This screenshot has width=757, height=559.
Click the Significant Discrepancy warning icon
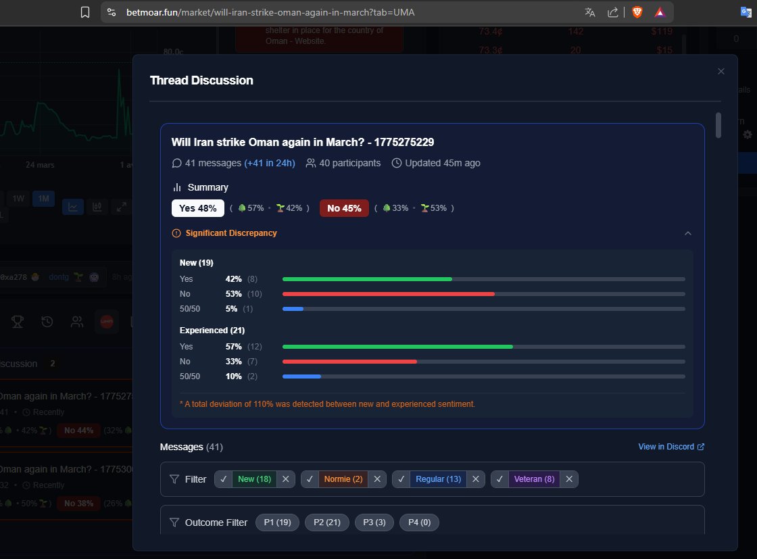(x=176, y=233)
